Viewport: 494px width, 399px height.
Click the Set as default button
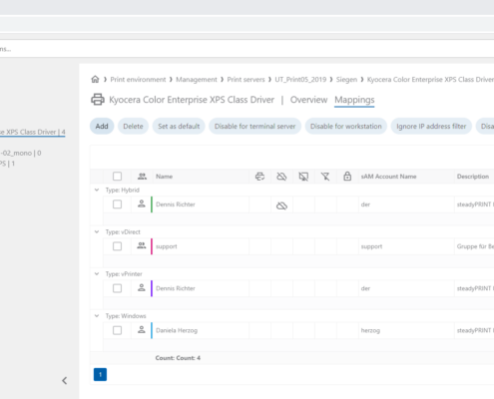[179, 126]
